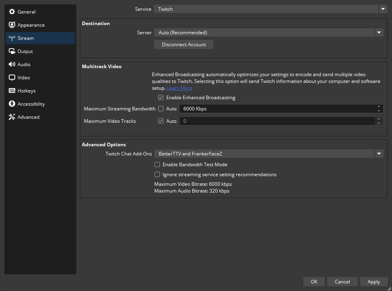Click the Advanced Options section heading
Viewport: 392px width, 291px height.
[x=104, y=145]
